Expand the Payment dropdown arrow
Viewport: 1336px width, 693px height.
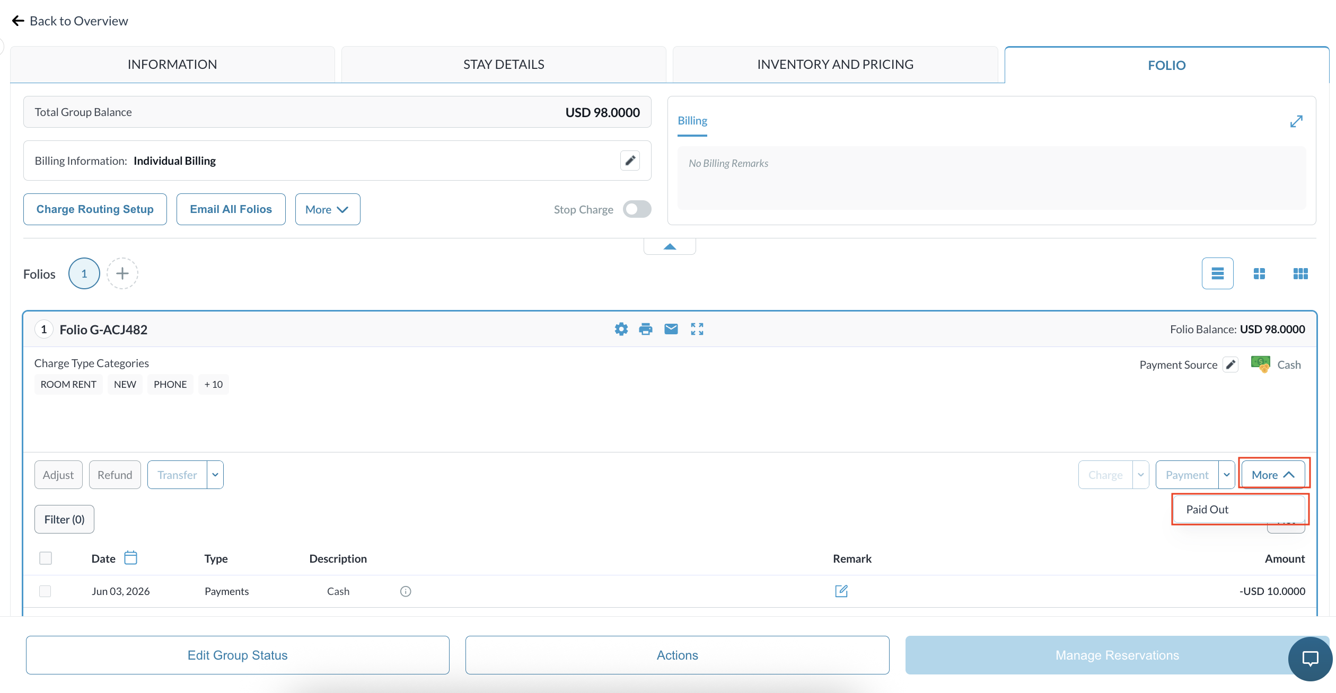pyautogui.click(x=1226, y=475)
